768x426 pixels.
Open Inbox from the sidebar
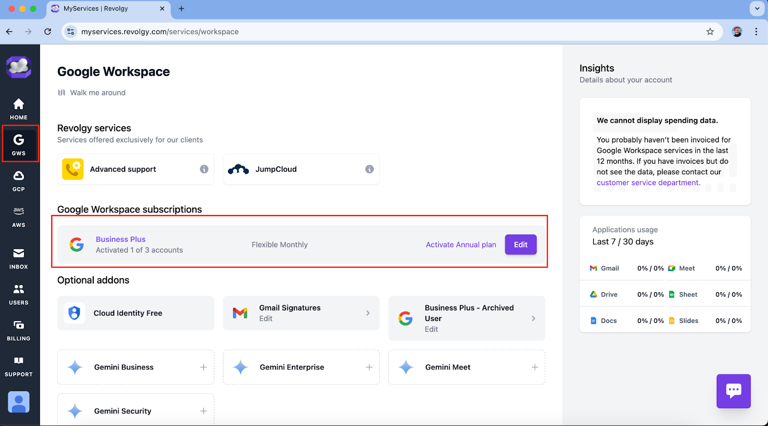pos(19,259)
